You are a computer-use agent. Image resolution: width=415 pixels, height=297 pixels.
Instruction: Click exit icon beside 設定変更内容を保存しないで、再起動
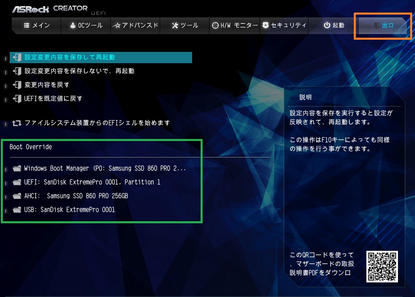point(17,71)
